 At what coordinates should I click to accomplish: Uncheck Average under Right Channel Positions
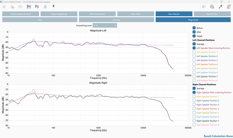pos(194,88)
